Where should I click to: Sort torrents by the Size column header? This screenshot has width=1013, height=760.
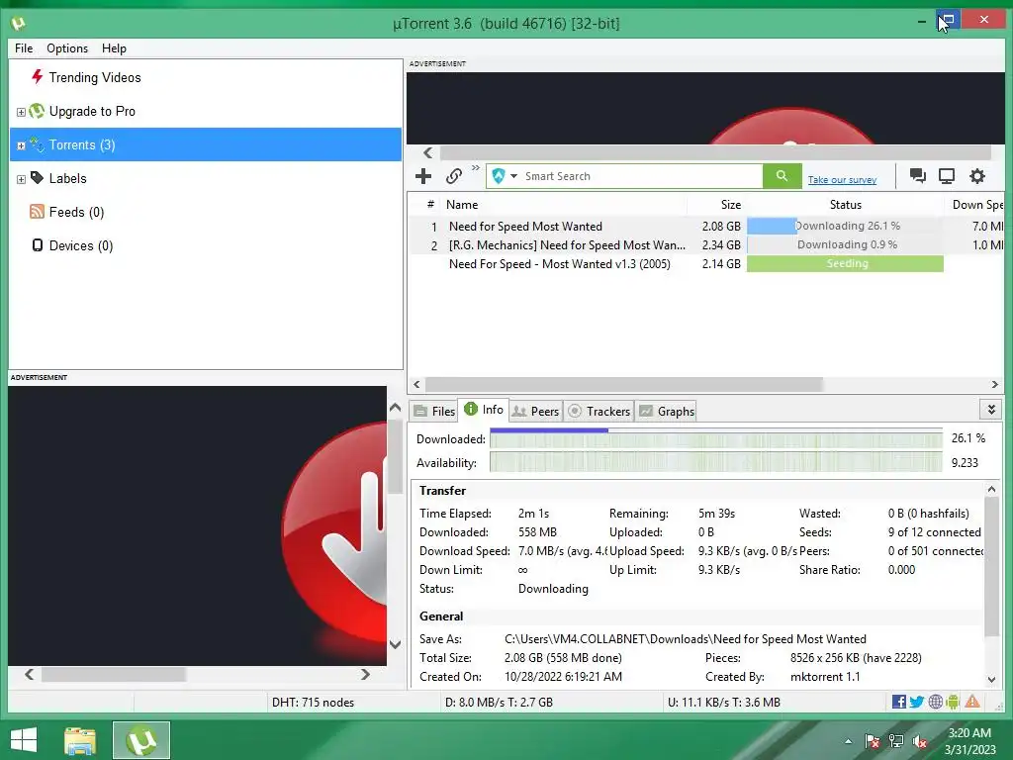[716, 204]
